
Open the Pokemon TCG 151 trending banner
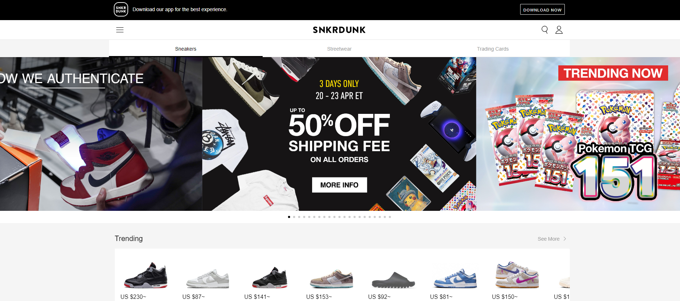pyautogui.click(x=578, y=134)
